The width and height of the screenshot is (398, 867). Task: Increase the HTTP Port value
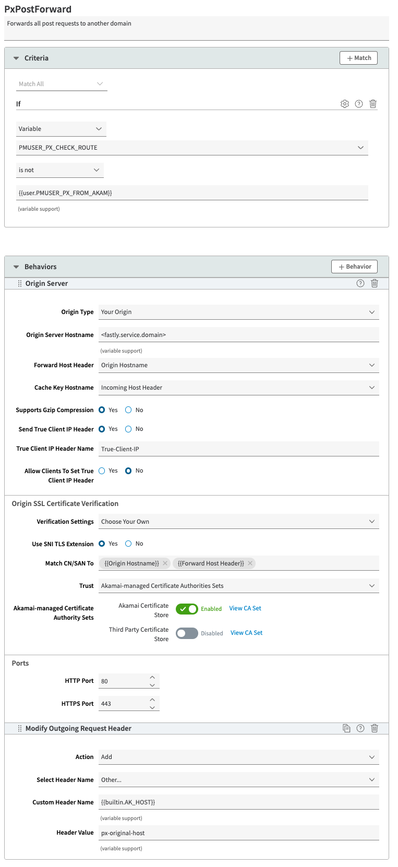152,677
